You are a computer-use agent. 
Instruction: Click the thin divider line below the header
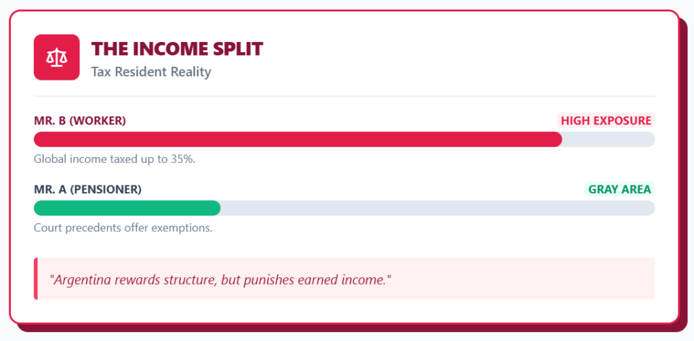click(x=344, y=97)
